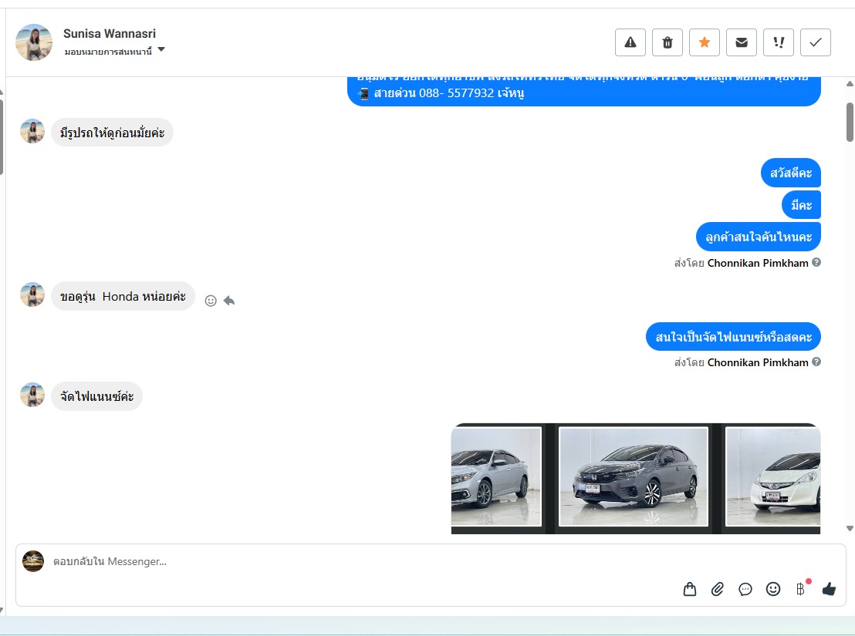This screenshot has height=636, width=855.
Task: Click the spam warning triangle icon
Action: click(x=630, y=42)
